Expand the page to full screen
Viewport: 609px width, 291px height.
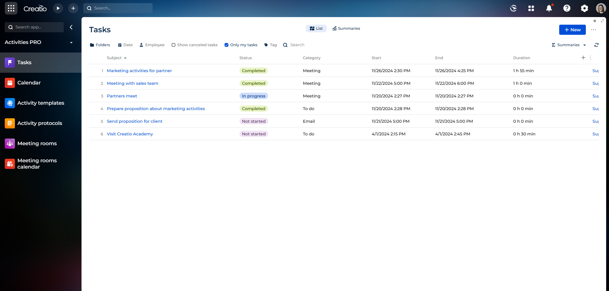click(x=602, y=21)
